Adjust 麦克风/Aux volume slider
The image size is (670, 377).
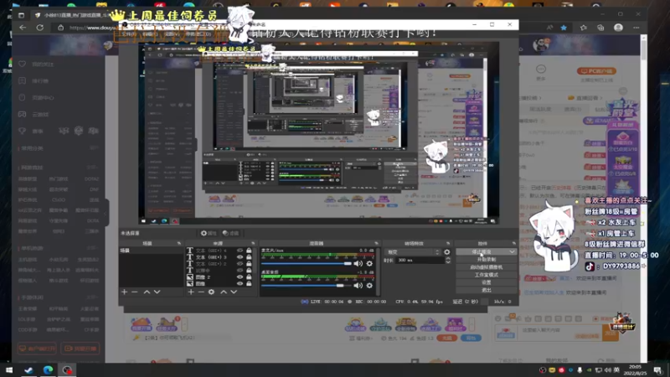pos(307,264)
